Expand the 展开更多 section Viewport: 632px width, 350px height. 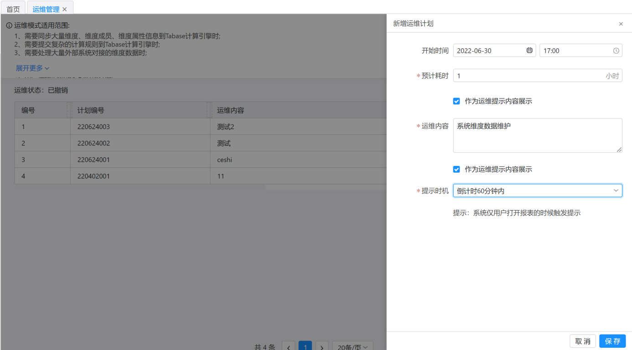[32, 68]
